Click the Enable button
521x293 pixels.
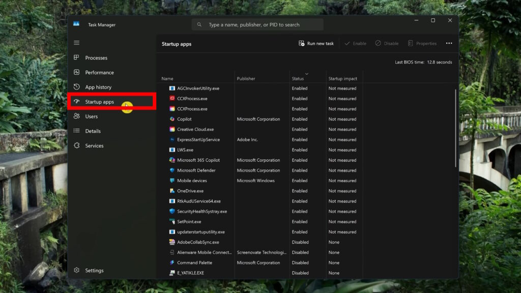355,44
